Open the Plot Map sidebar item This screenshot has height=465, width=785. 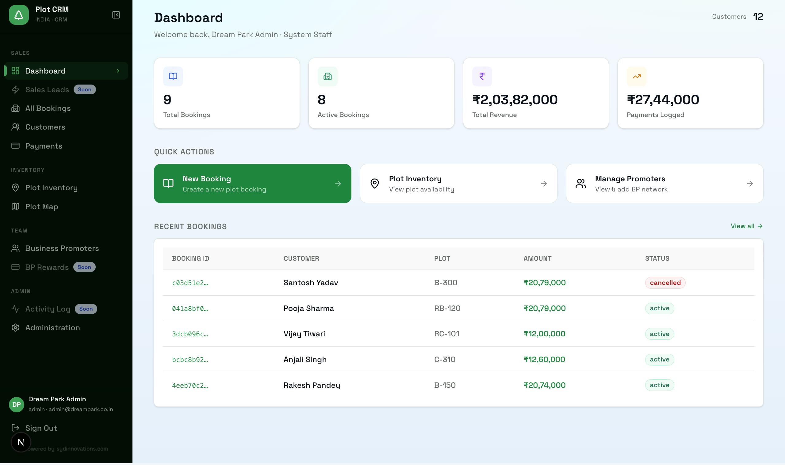click(x=66, y=207)
